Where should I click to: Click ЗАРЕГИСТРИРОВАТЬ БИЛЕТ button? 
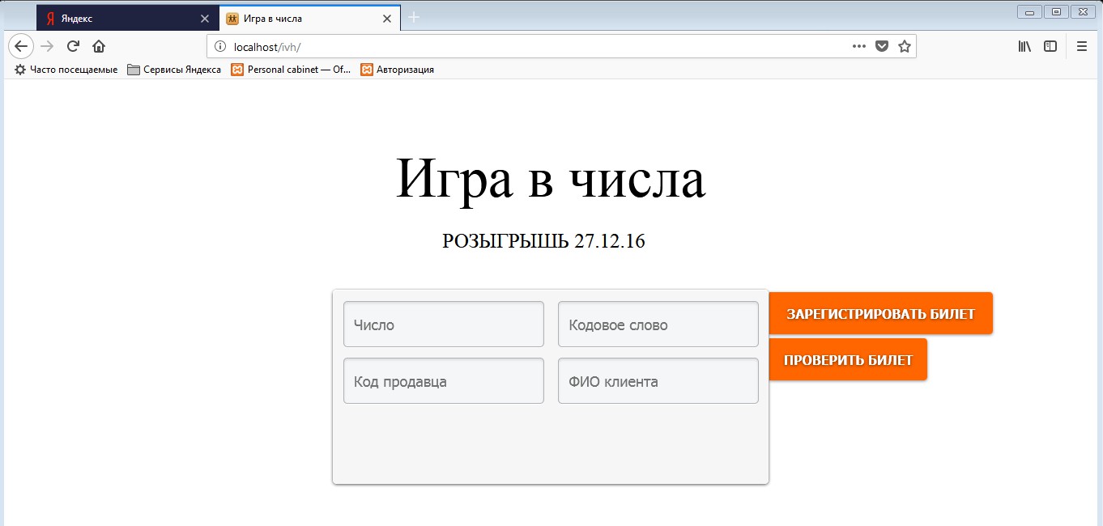[880, 314]
